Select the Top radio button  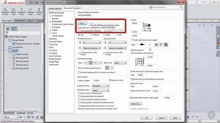point(79,35)
